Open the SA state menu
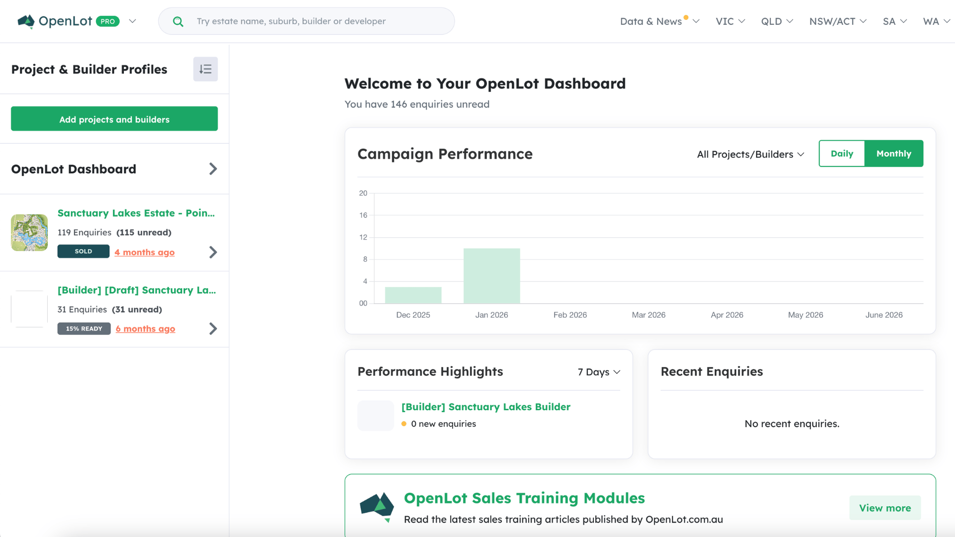The height and width of the screenshot is (537, 955). [895, 21]
